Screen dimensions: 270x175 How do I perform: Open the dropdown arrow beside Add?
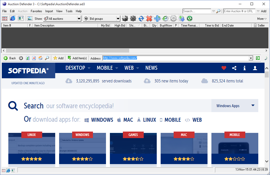click(258, 11)
